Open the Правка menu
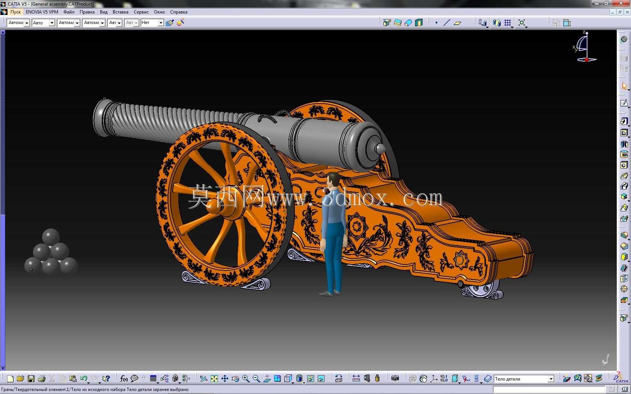Viewport: 631px width, 394px height. point(87,12)
